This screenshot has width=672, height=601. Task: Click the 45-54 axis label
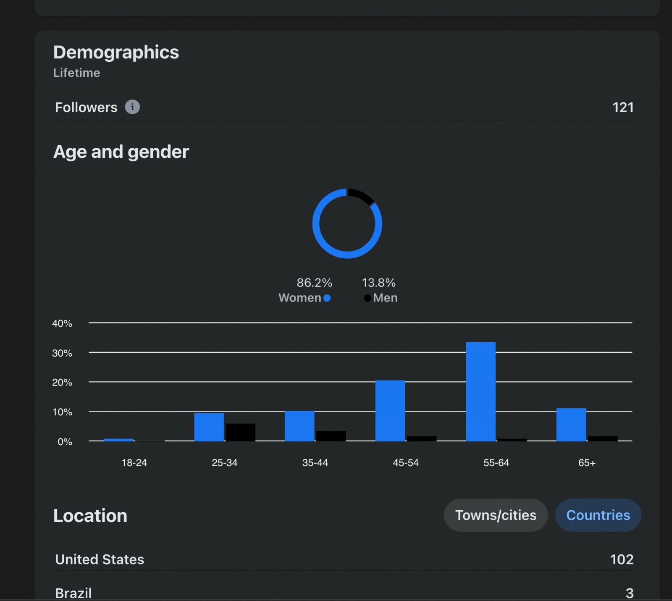pyautogui.click(x=406, y=463)
